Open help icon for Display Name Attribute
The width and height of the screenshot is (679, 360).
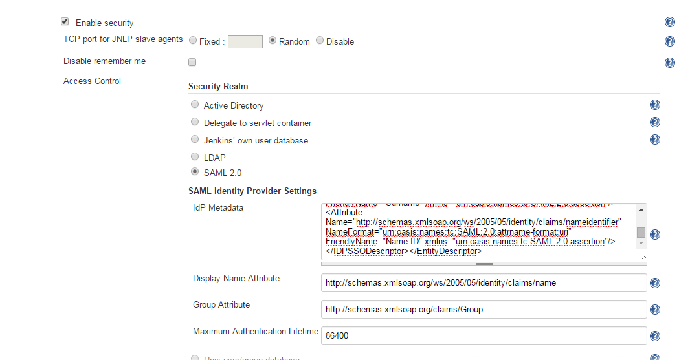[655, 283]
